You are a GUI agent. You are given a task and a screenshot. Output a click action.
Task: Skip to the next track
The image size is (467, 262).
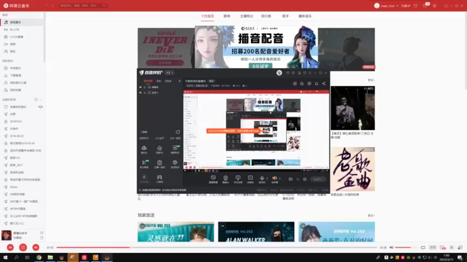pyautogui.click(x=36, y=247)
